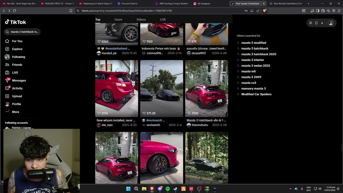Search suggestion mazda 3 sedan 2025

coord(256,66)
